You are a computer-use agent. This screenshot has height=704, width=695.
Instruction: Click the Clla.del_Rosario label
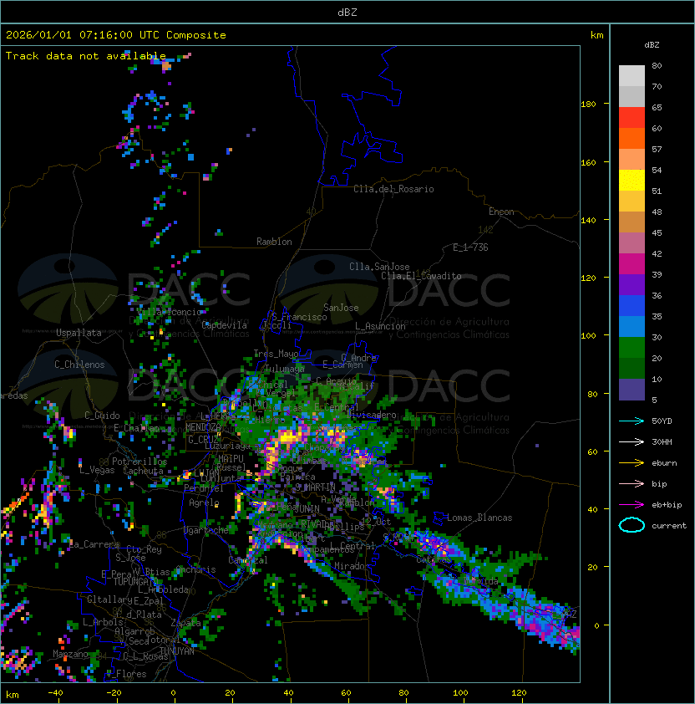(393, 189)
